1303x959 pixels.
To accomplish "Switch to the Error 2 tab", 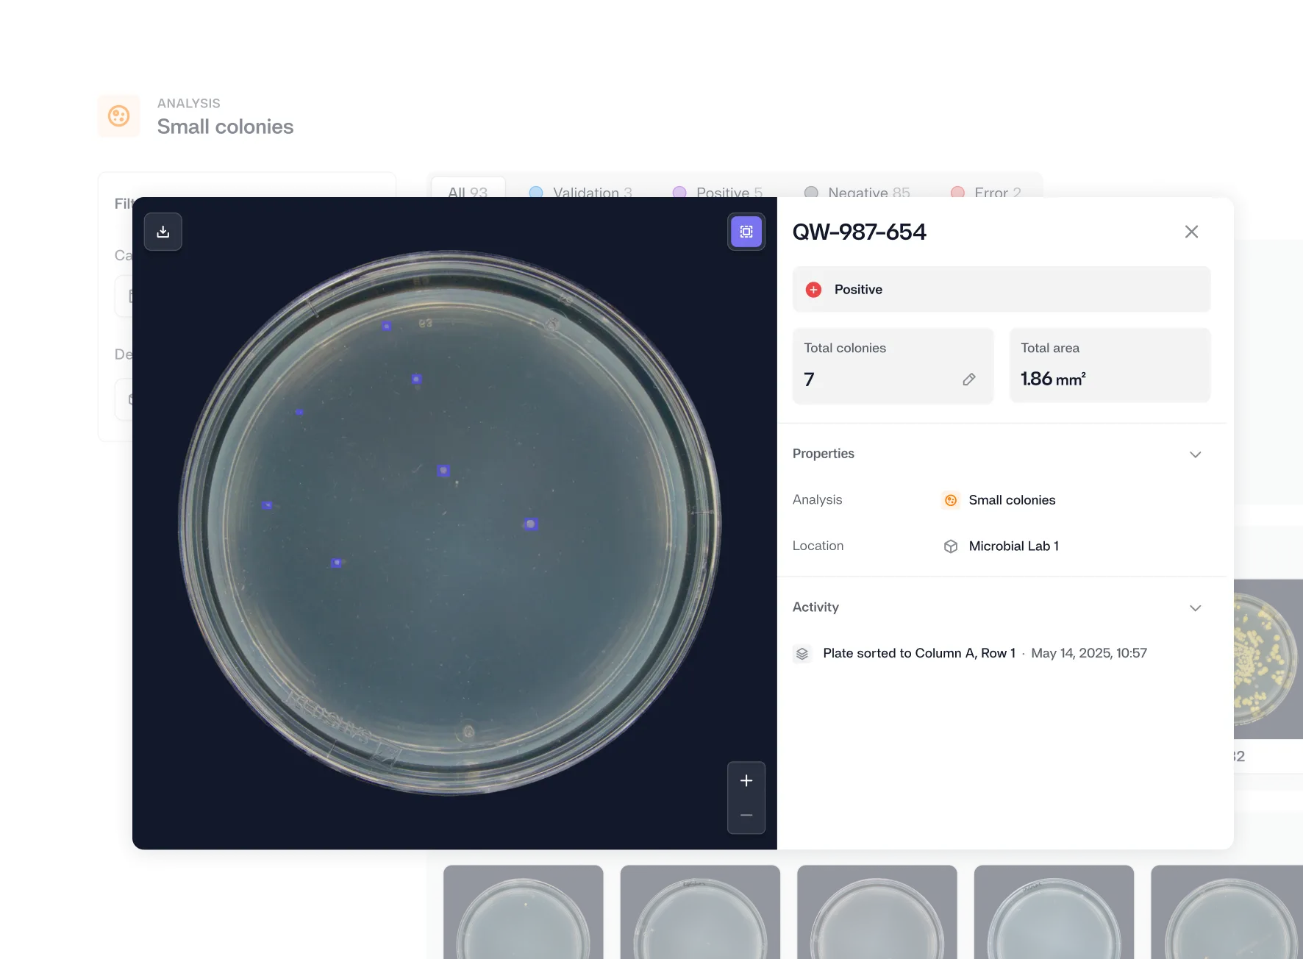I will pyautogui.click(x=986, y=193).
